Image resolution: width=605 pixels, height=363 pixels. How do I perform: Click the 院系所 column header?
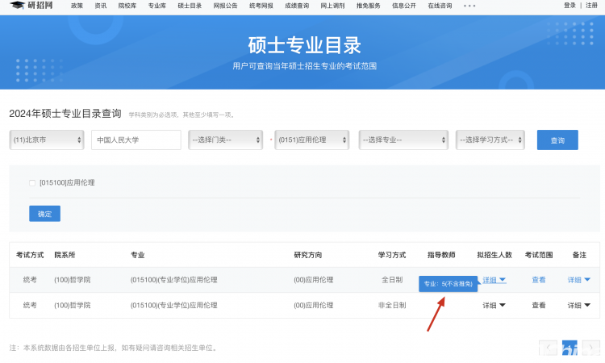click(x=65, y=255)
